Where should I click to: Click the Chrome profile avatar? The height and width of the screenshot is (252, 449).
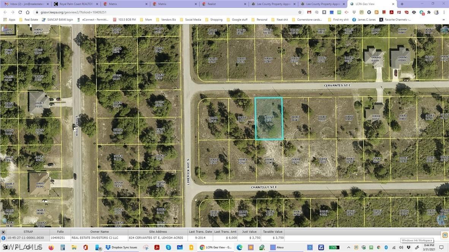[x=436, y=12]
